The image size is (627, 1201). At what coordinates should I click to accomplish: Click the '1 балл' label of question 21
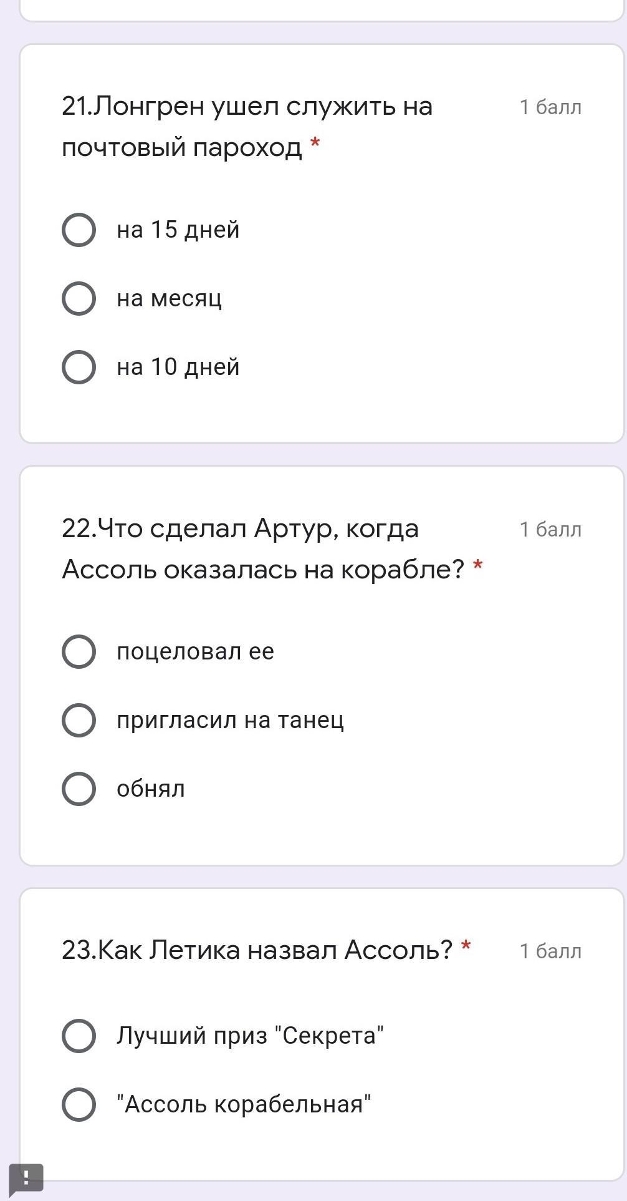pos(550,107)
